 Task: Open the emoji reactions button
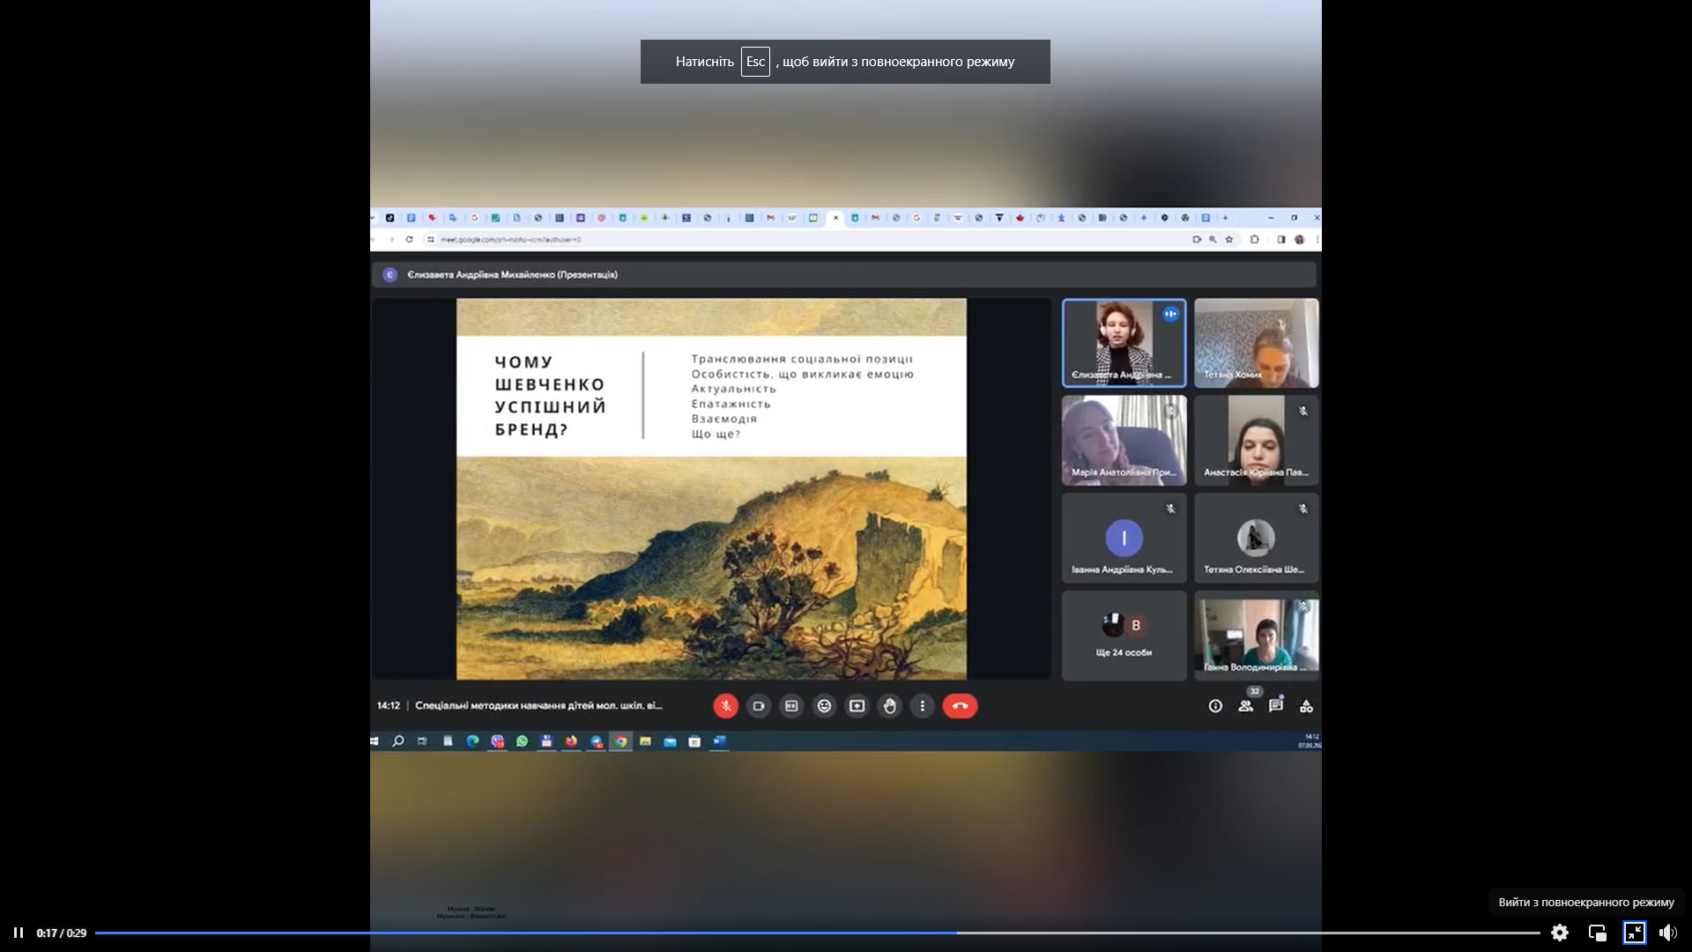[x=824, y=706]
